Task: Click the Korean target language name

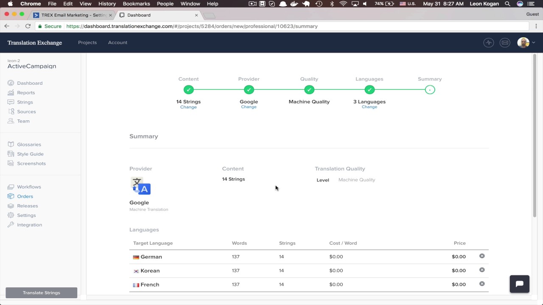Action: click(x=150, y=271)
